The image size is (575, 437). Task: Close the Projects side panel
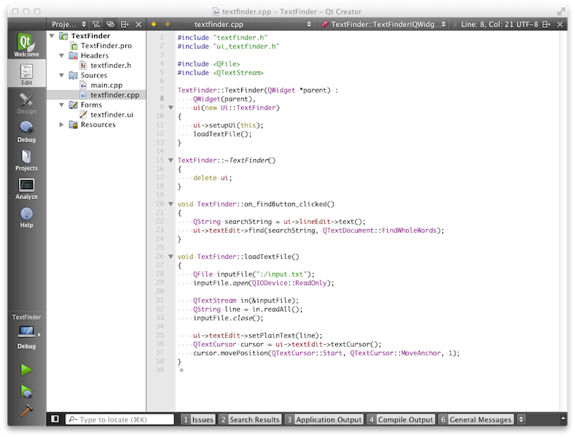(x=138, y=24)
